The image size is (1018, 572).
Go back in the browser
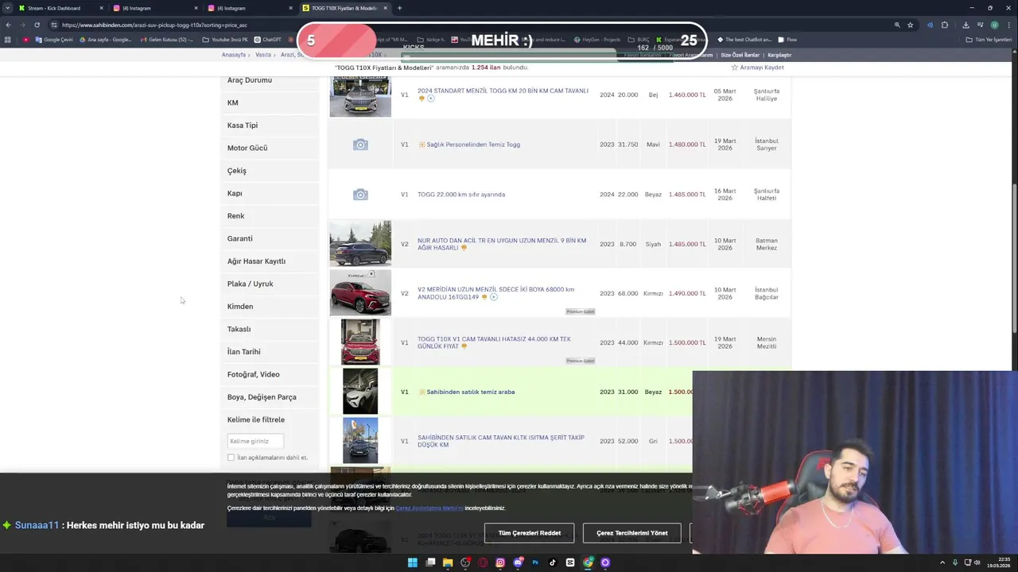[8, 25]
